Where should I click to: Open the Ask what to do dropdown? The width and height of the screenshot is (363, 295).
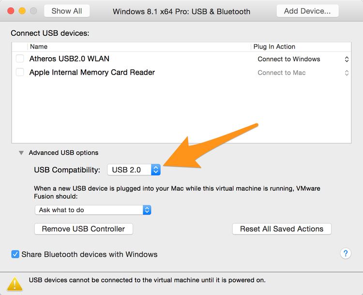[93, 210]
